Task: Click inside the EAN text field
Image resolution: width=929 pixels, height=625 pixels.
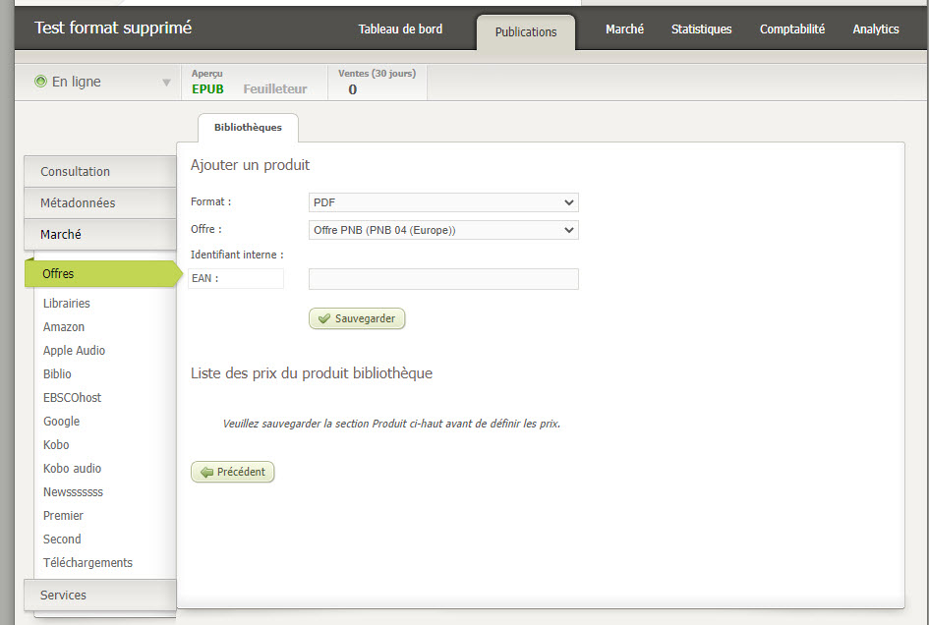Action: [443, 280]
